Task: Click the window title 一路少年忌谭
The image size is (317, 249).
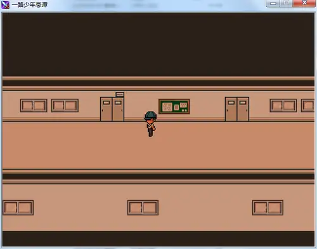Action: click(x=30, y=4)
